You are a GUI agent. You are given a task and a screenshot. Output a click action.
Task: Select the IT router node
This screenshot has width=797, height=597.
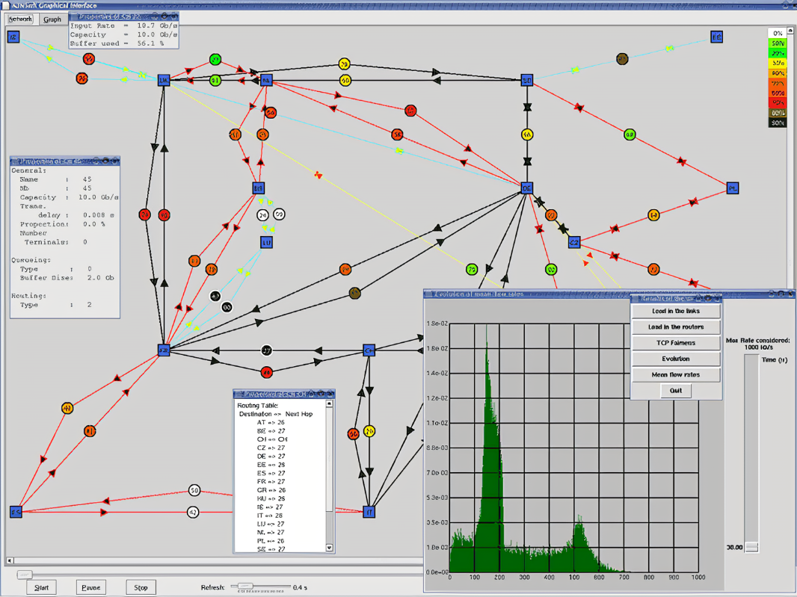point(369,512)
